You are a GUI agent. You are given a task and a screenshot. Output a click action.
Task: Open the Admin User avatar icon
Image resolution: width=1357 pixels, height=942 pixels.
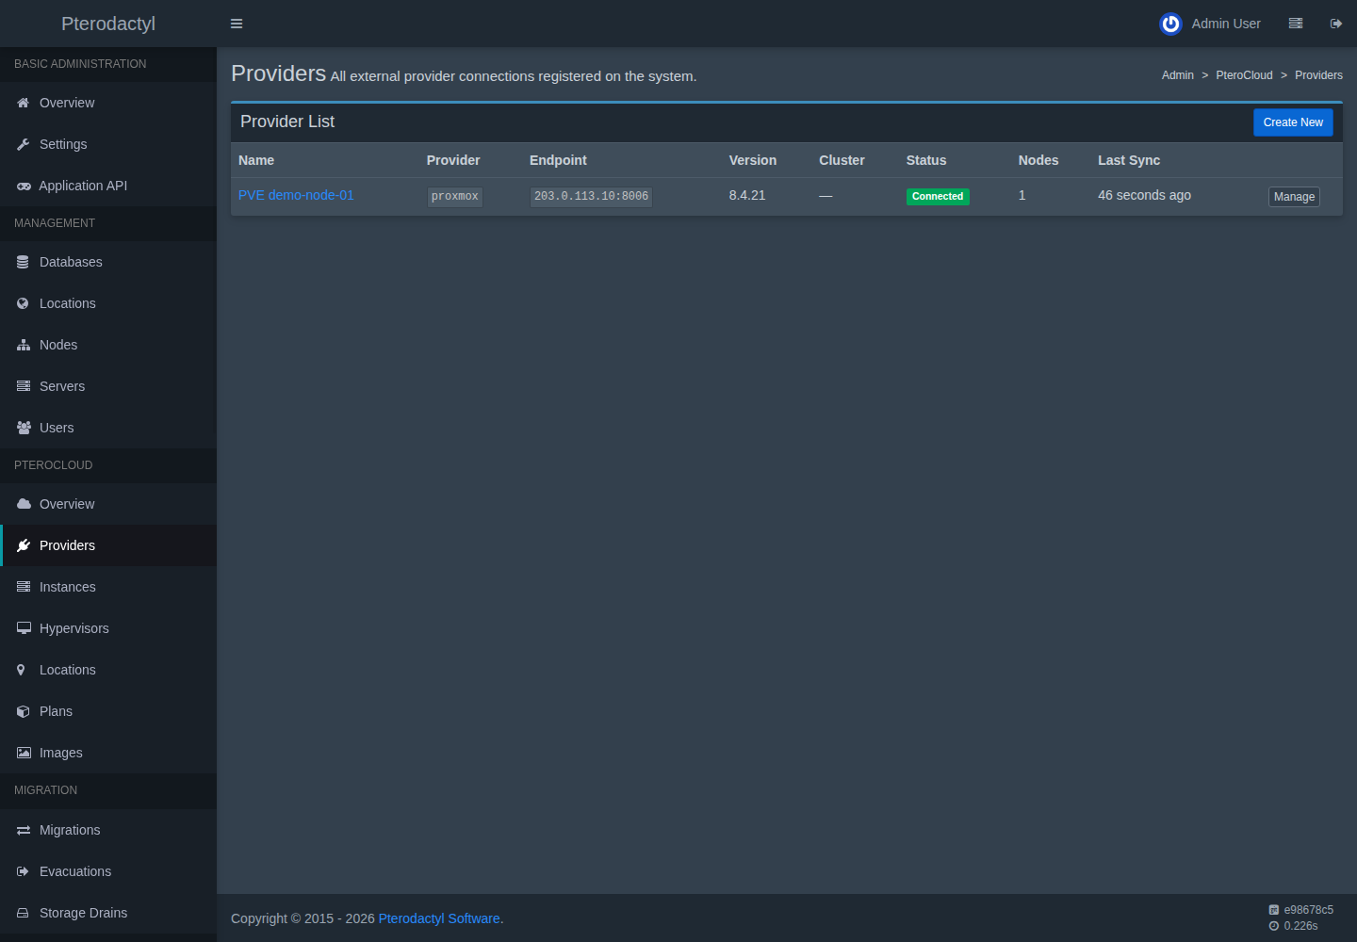(x=1170, y=24)
